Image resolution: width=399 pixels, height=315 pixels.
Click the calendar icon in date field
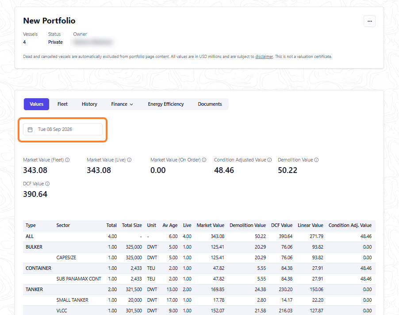point(30,130)
